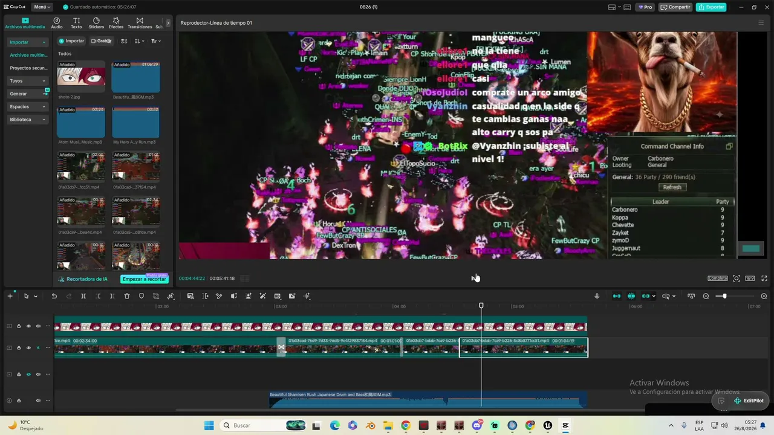Open the media filter dropdown
The image size is (774, 435).
pos(155,41)
